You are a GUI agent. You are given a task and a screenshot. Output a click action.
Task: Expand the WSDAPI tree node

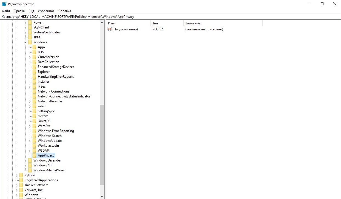pyautogui.click(x=30, y=151)
